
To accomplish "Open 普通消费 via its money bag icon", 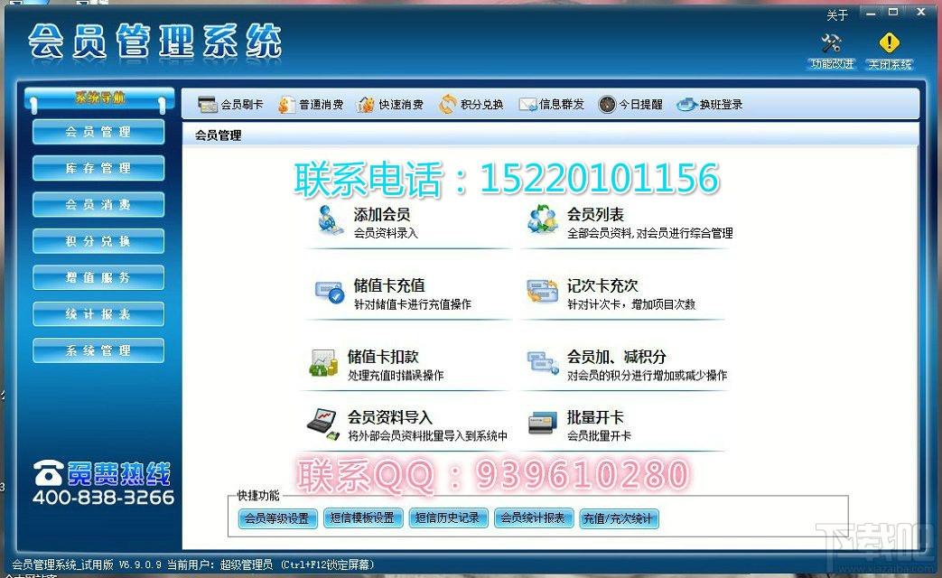I will point(286,105).
